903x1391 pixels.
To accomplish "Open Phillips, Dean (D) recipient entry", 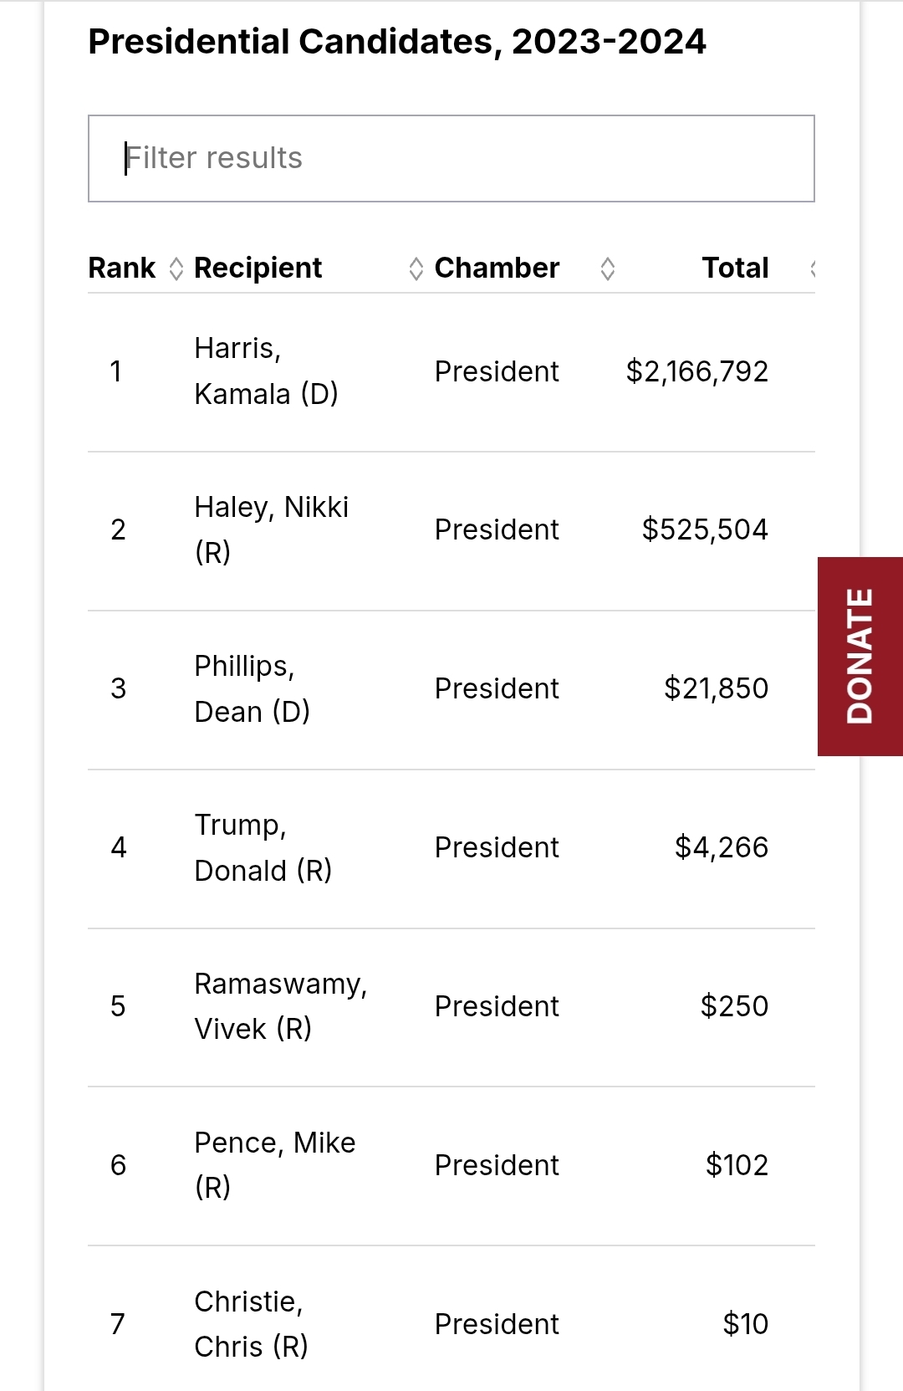I will click(x=252, y=688).
